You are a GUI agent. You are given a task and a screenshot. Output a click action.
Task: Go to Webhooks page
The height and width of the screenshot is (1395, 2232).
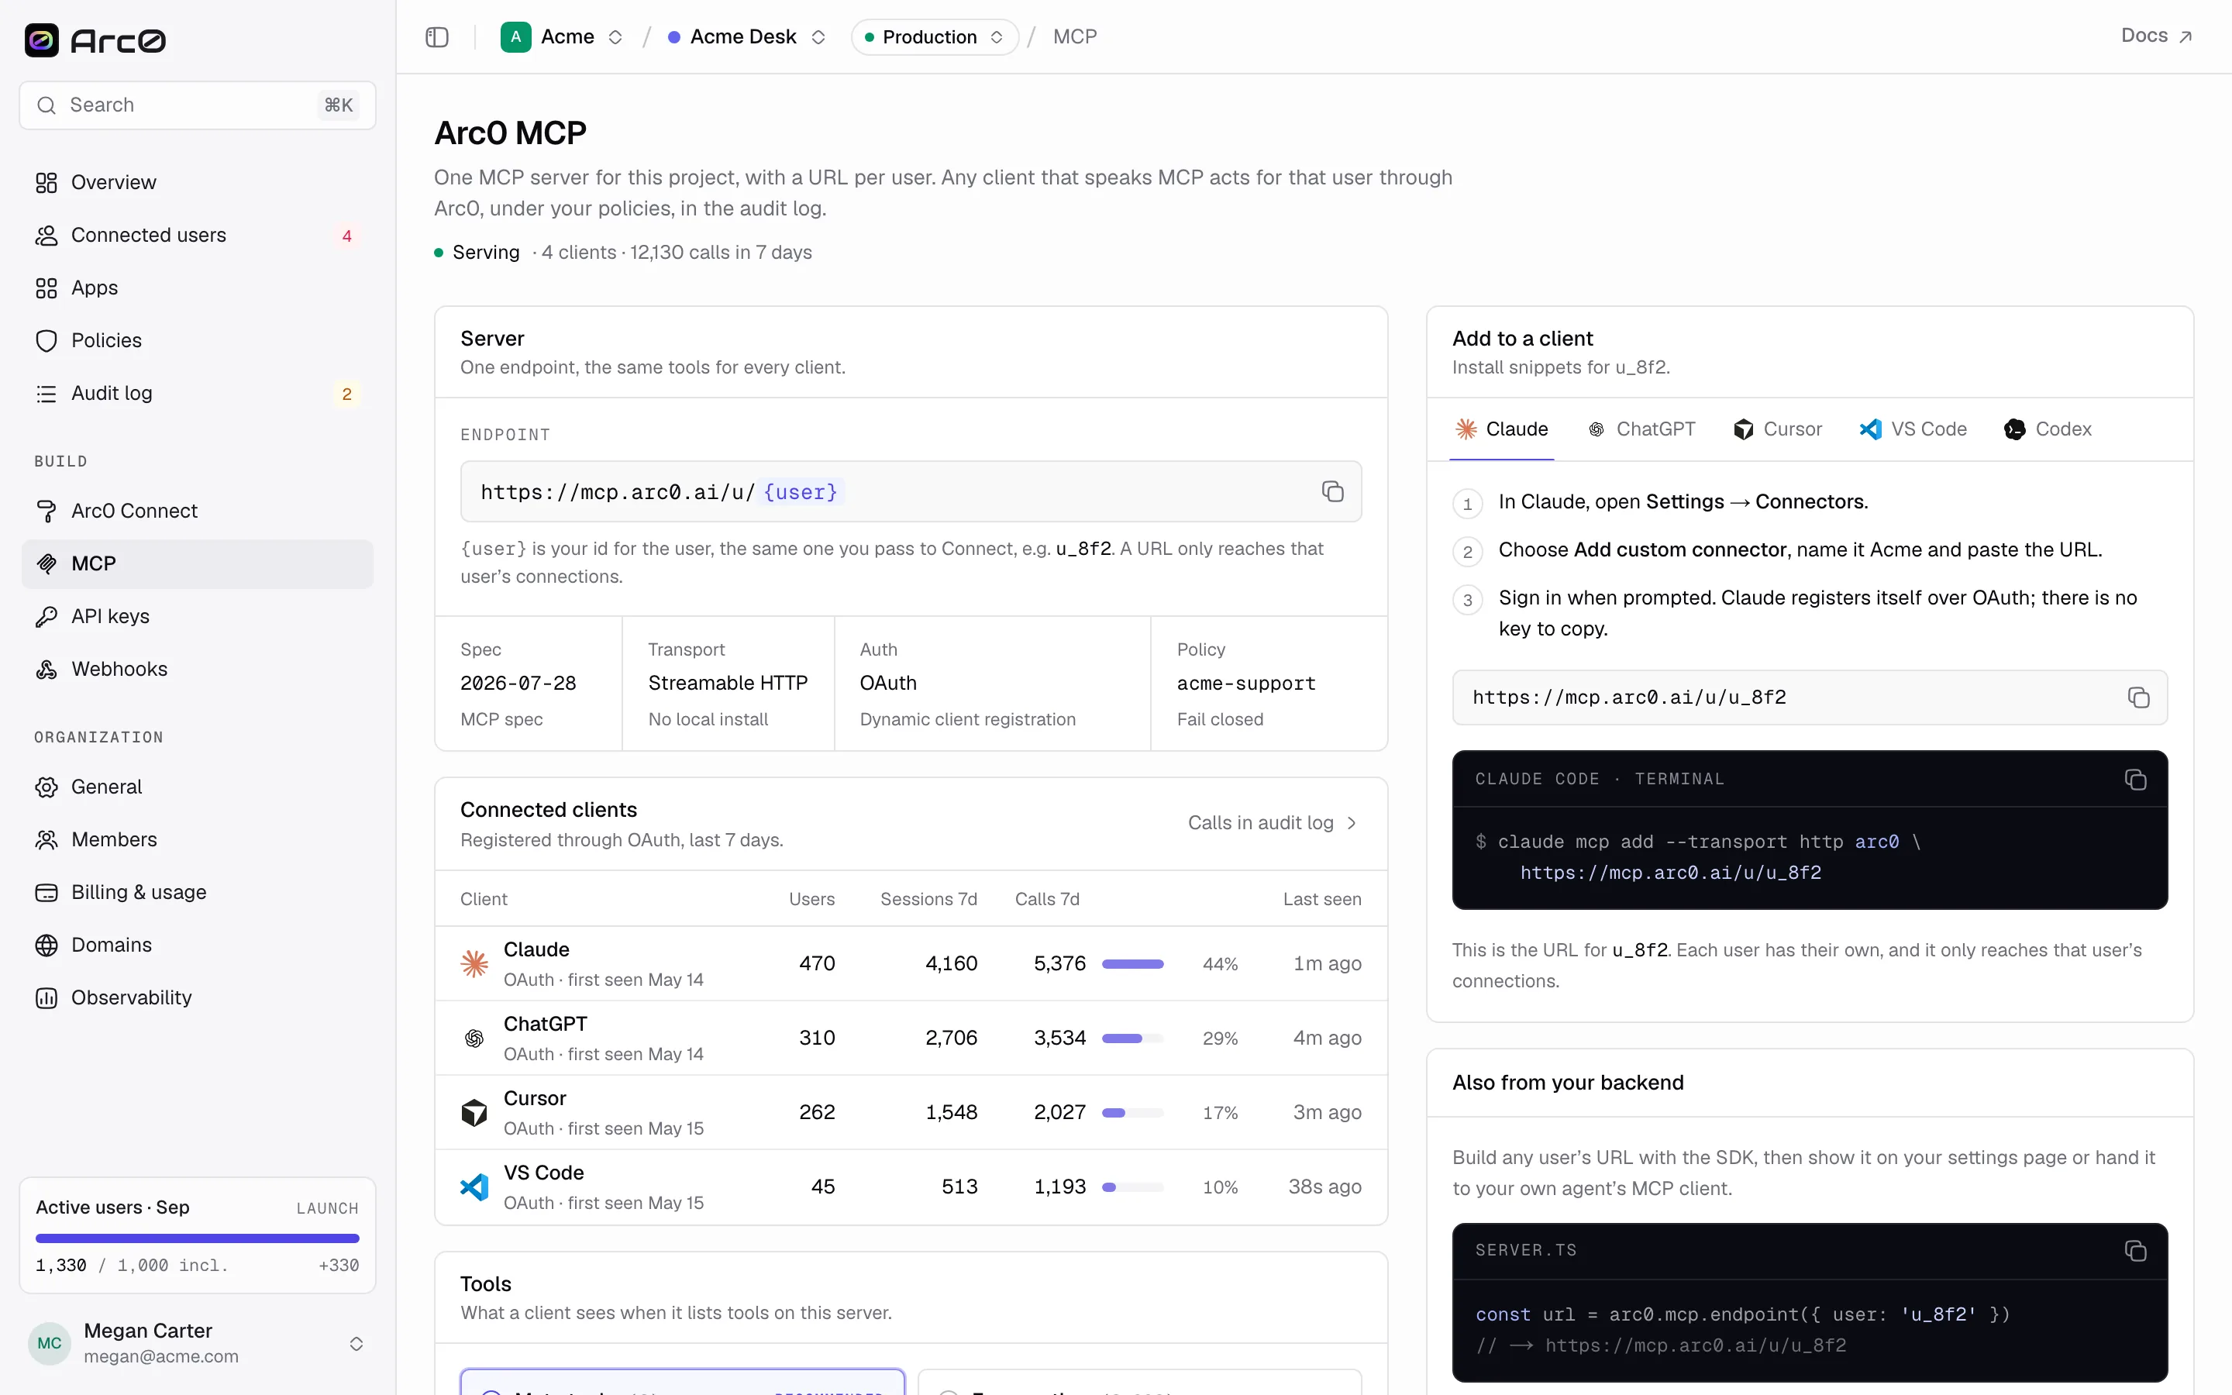coord(198,669)
